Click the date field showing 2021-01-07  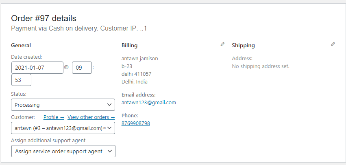pos(37,68)
